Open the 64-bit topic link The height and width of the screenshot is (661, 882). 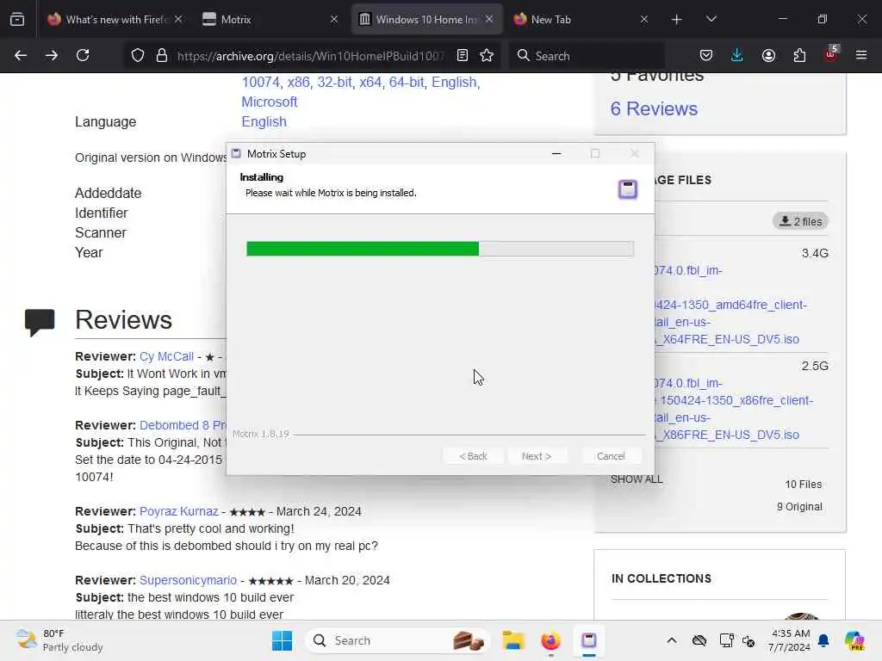pos(407,82)
